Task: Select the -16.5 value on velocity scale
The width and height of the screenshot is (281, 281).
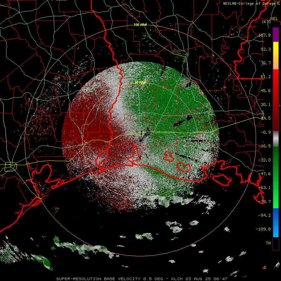Action: click(x=264, y=146)
